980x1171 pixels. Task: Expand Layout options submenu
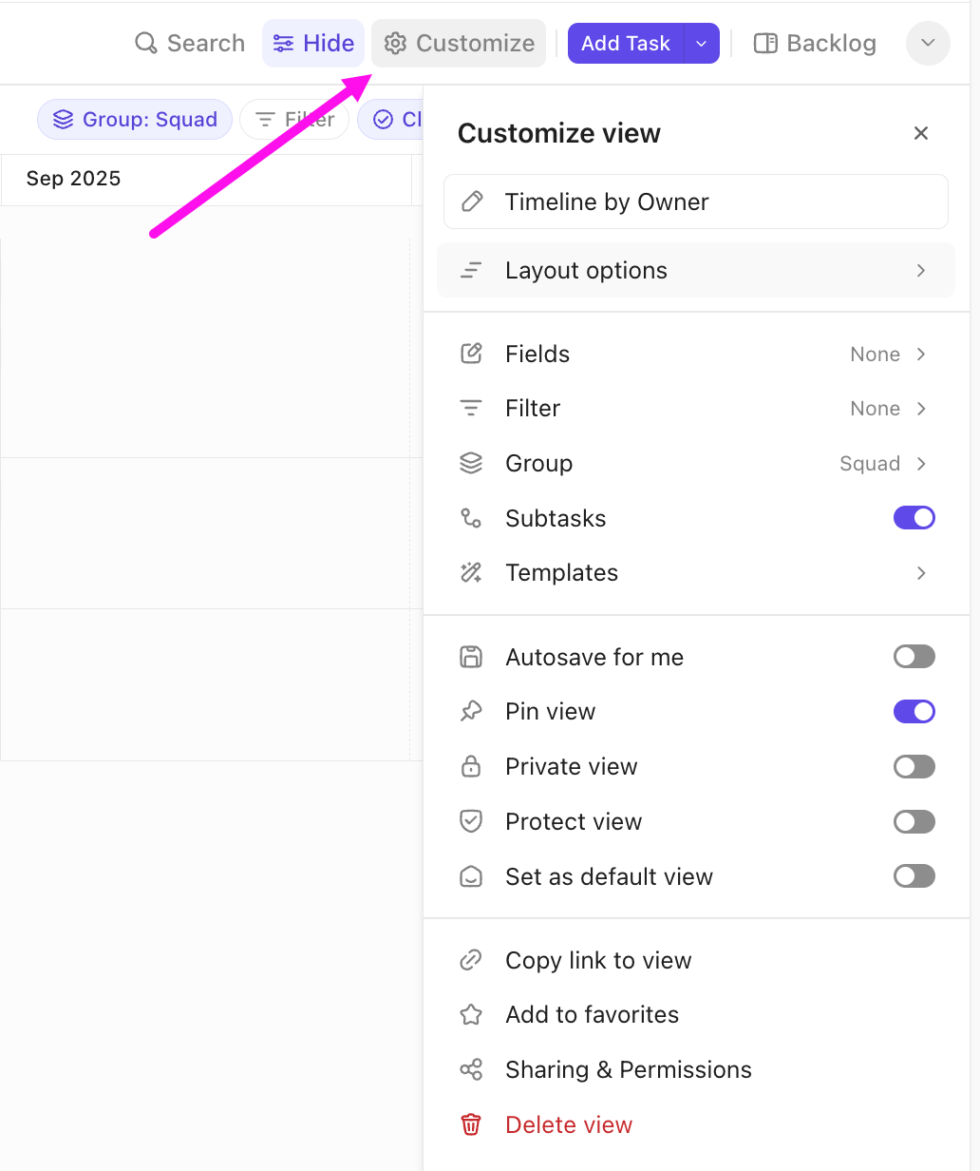click(695, 271)
